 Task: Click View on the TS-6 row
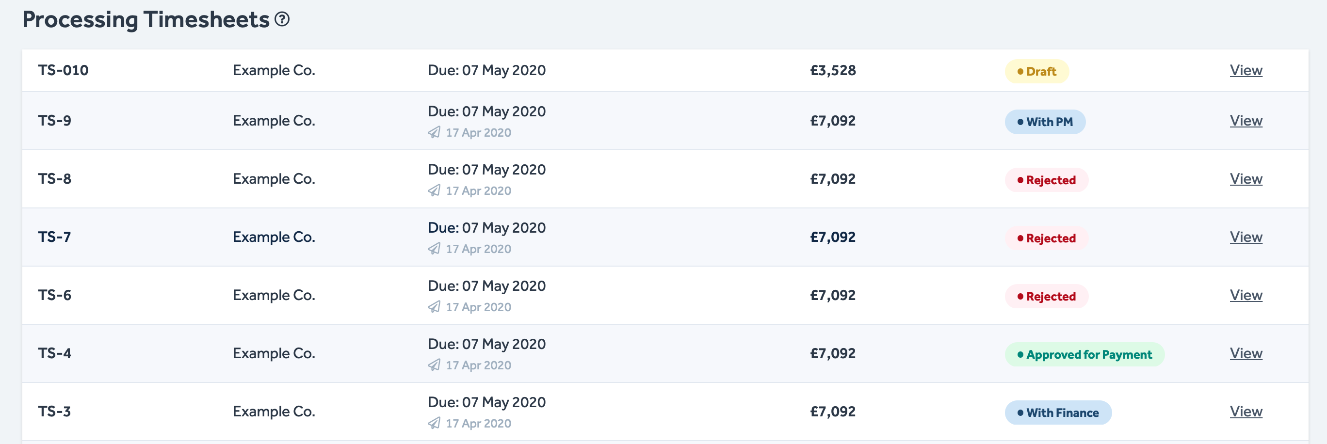click(x=1246, y=295)
